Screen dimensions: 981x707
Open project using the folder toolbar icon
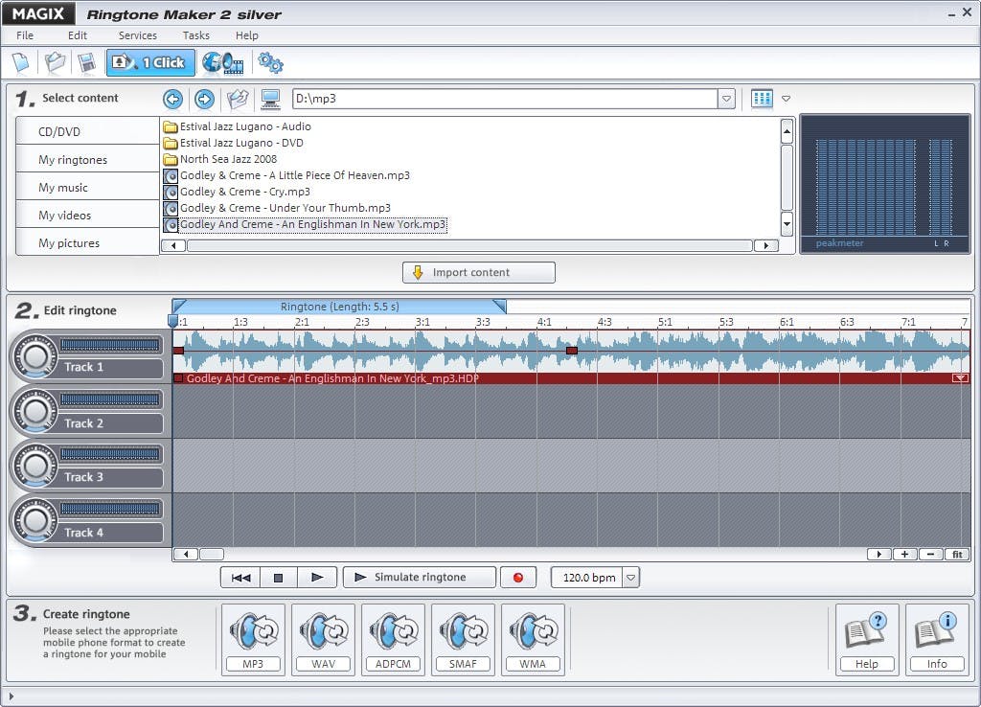55,62
